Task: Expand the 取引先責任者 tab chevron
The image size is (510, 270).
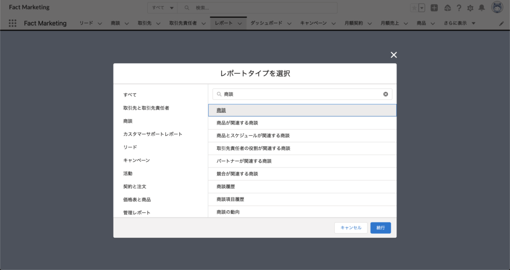Action: pos(204,23)
